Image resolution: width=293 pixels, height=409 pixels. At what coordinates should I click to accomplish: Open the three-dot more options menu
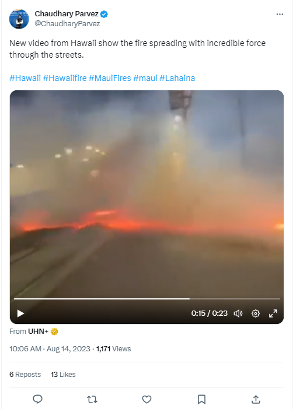pos(280,14)
